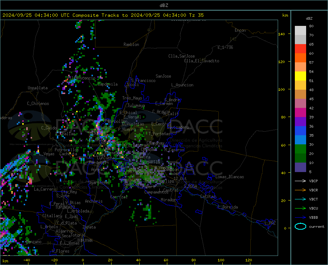Click the 'Carrizal' map label
The height and width of the screenshot is (265, 328).
119,197
